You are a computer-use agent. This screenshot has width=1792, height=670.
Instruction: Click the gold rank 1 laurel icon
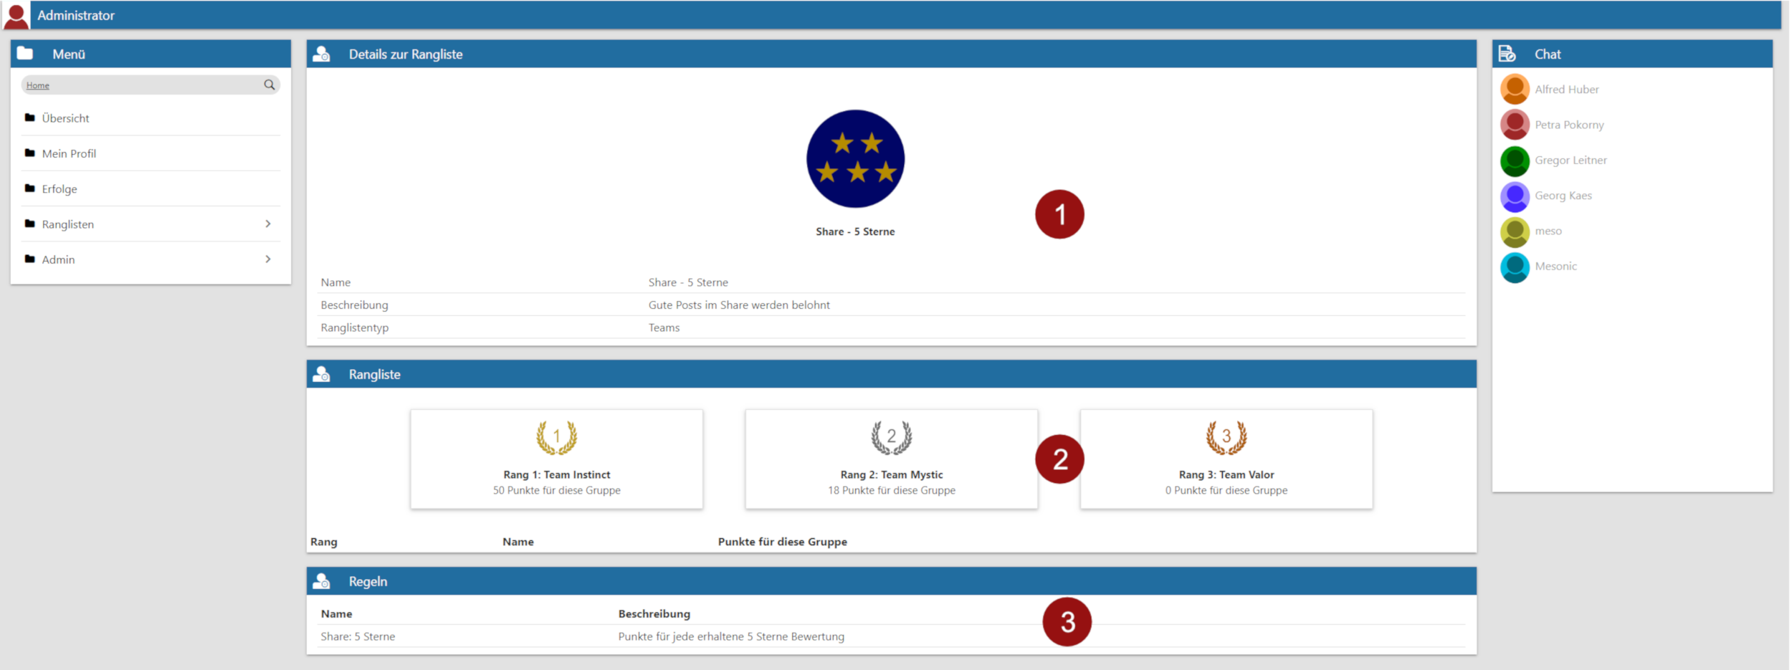(556, 437)
